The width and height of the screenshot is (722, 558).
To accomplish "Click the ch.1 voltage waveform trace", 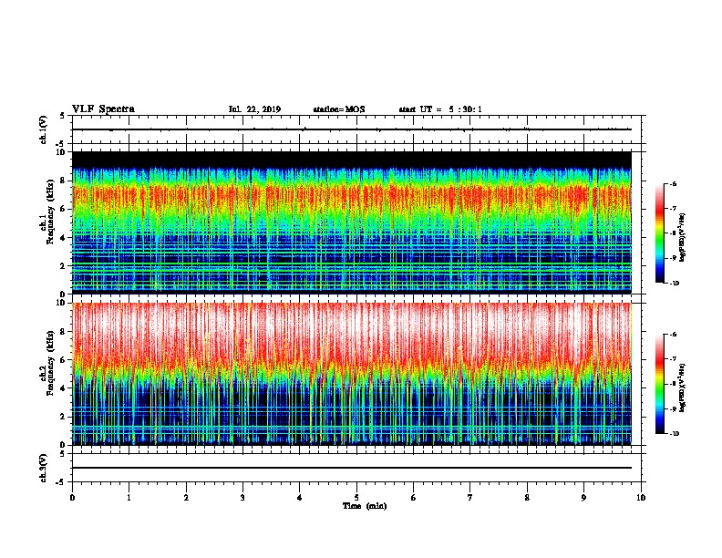I will 352,129.
